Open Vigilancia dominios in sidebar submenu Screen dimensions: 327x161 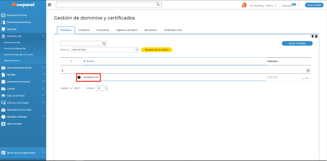point(12,61)
